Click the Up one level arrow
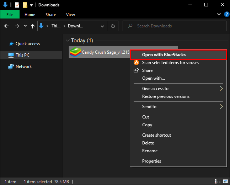 (33, 26)
